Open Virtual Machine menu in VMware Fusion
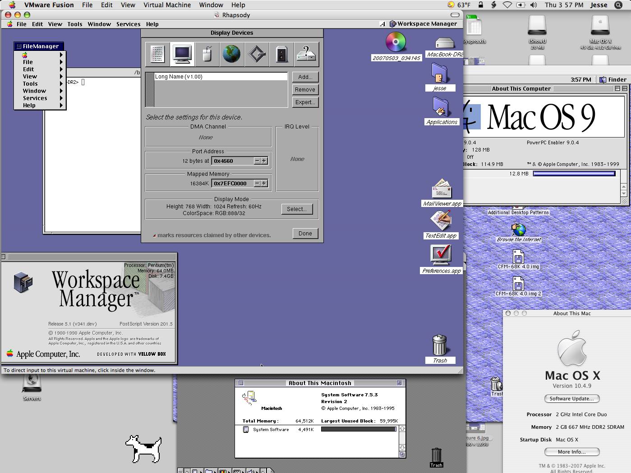Screen dimensions: 631x473 (x=167, y=5)
